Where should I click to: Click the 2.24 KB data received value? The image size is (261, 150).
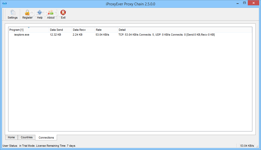[78, 35]
